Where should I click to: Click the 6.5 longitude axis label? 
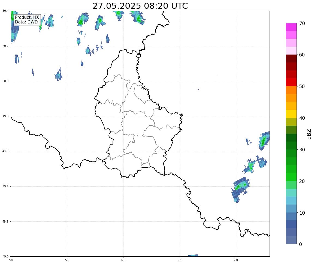(x=180, y=260)
